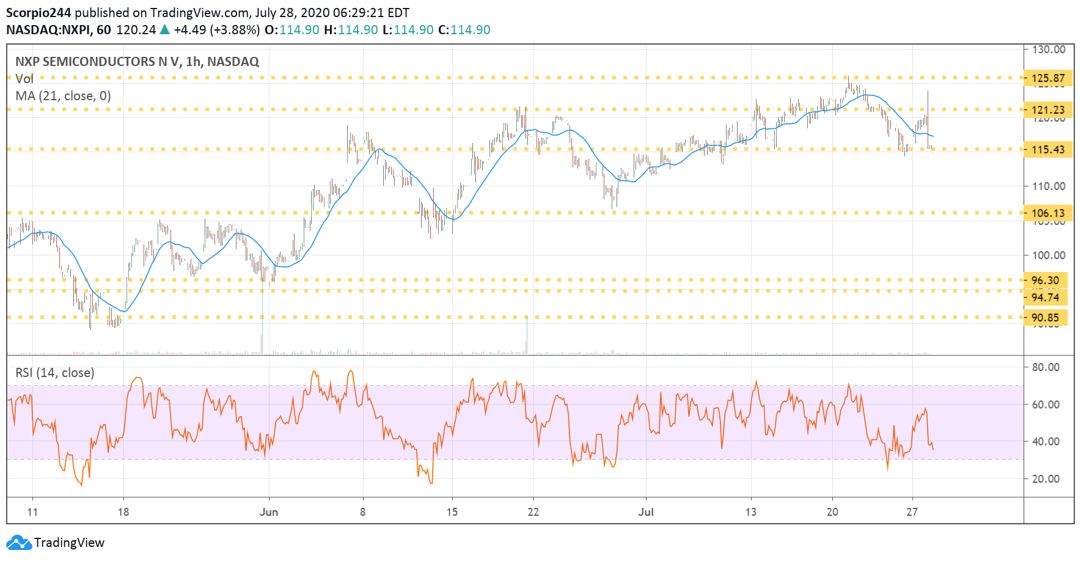
Task: Click the 27 date axis label
Action: [x=912, y=512]
